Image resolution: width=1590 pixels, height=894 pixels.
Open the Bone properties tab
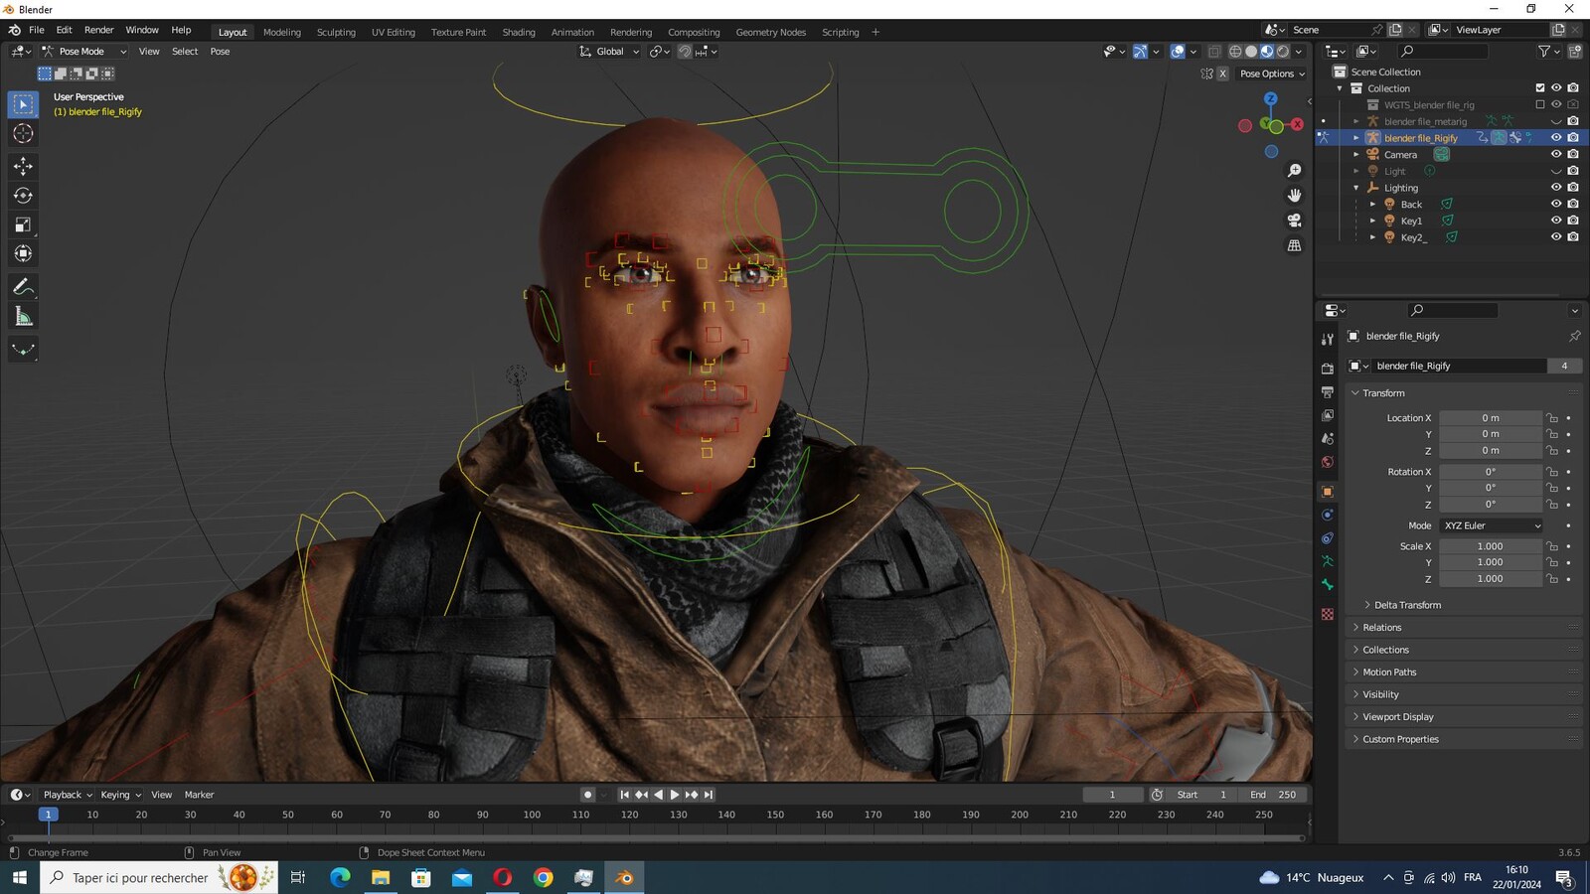click(x=1328, y=585)
